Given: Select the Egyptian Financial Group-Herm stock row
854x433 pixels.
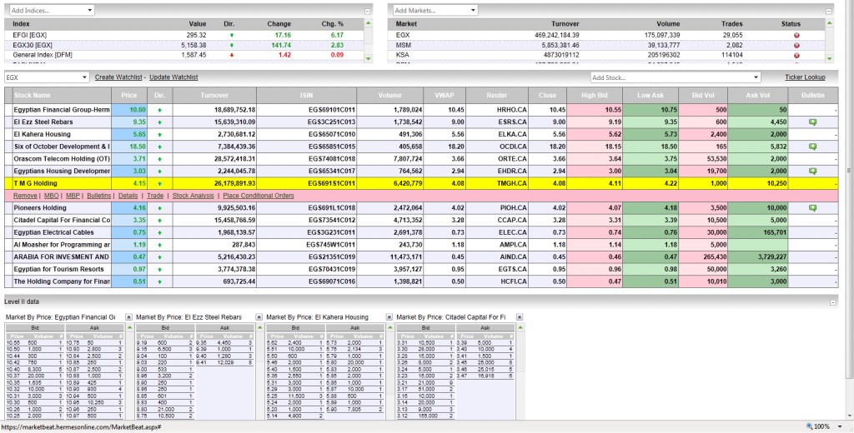Looking at the screenshot, I should tap(420, 110).
